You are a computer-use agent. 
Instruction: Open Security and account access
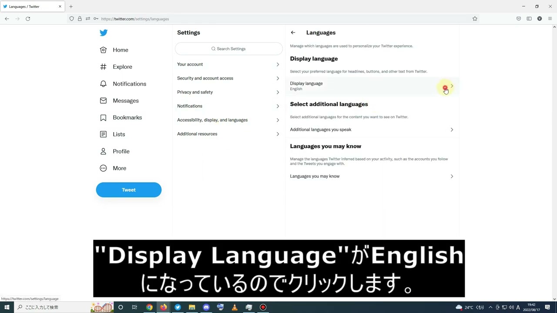pyautogui.click(x=228, y=78)
